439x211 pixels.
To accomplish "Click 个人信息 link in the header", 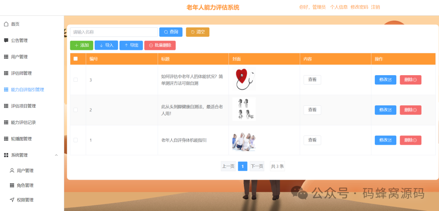I will point(339,7).
